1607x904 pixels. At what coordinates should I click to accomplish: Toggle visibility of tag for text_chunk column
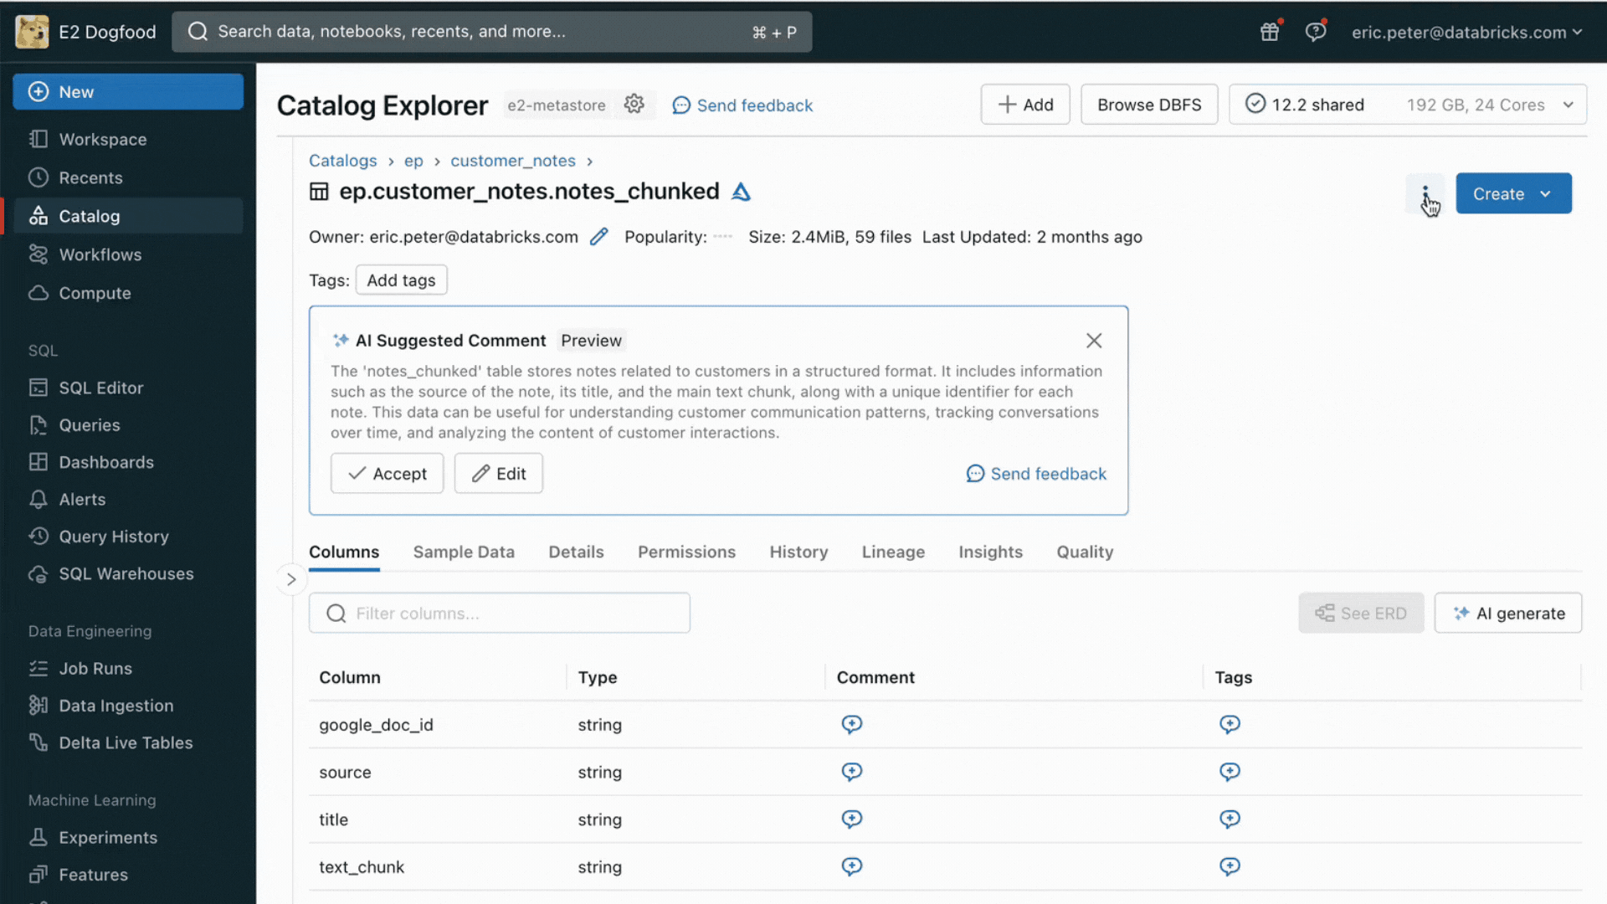click(1230, 866)
